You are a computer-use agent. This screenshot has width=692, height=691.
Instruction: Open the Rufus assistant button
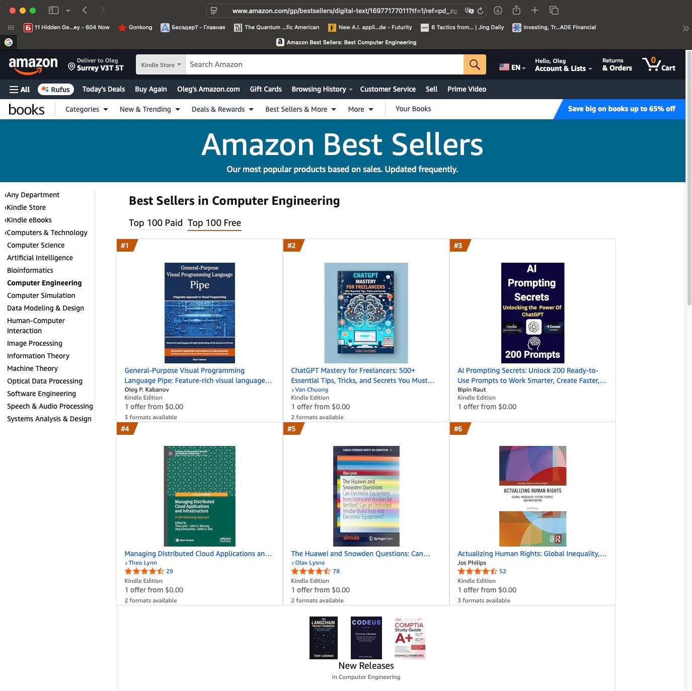tap(56, 89)
